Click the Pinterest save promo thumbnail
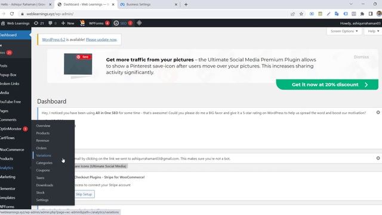382x215 pixels. pyautogui.click(x=78, y=64)
